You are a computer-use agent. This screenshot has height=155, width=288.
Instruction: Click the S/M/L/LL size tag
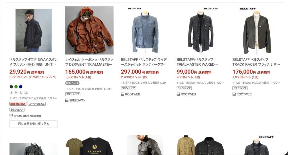pyautogui.click(x=72, y=83)
